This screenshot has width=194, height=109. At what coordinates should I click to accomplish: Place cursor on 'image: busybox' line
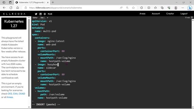48,64
